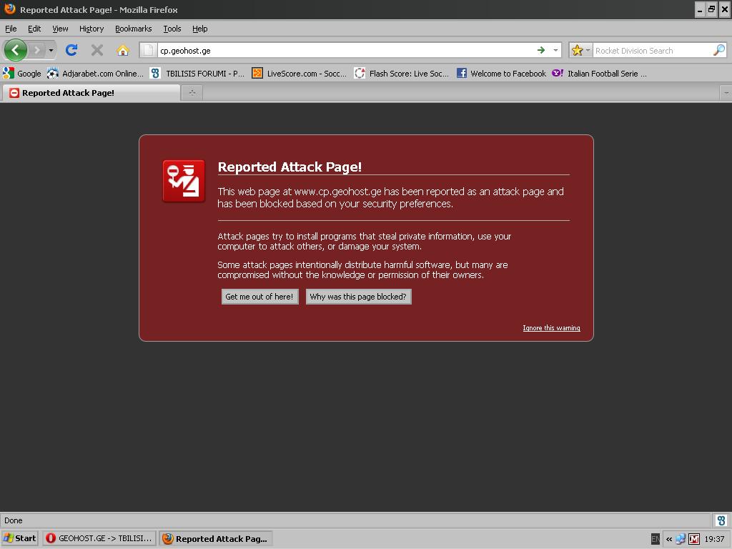Image resolution: width=732 pixels, height=549 pixels.
Task: Go to the Home page icon
Action: click(123, 50)
